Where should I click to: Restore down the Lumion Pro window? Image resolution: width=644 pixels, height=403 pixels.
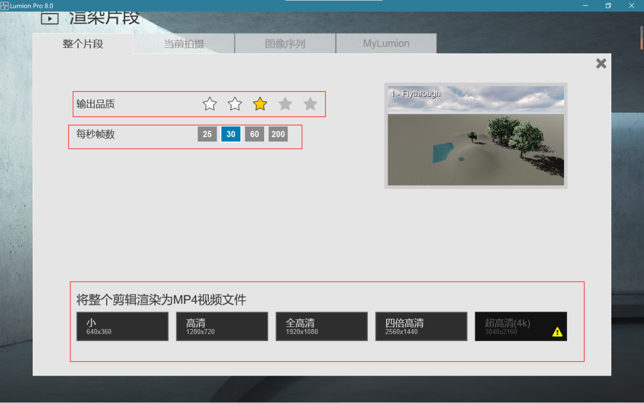click(608, 6)
